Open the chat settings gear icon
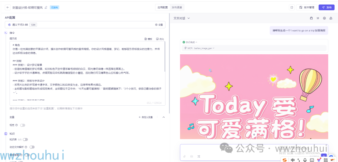The height and width of the screenshot is (162, 338). (x=324, y=18)
